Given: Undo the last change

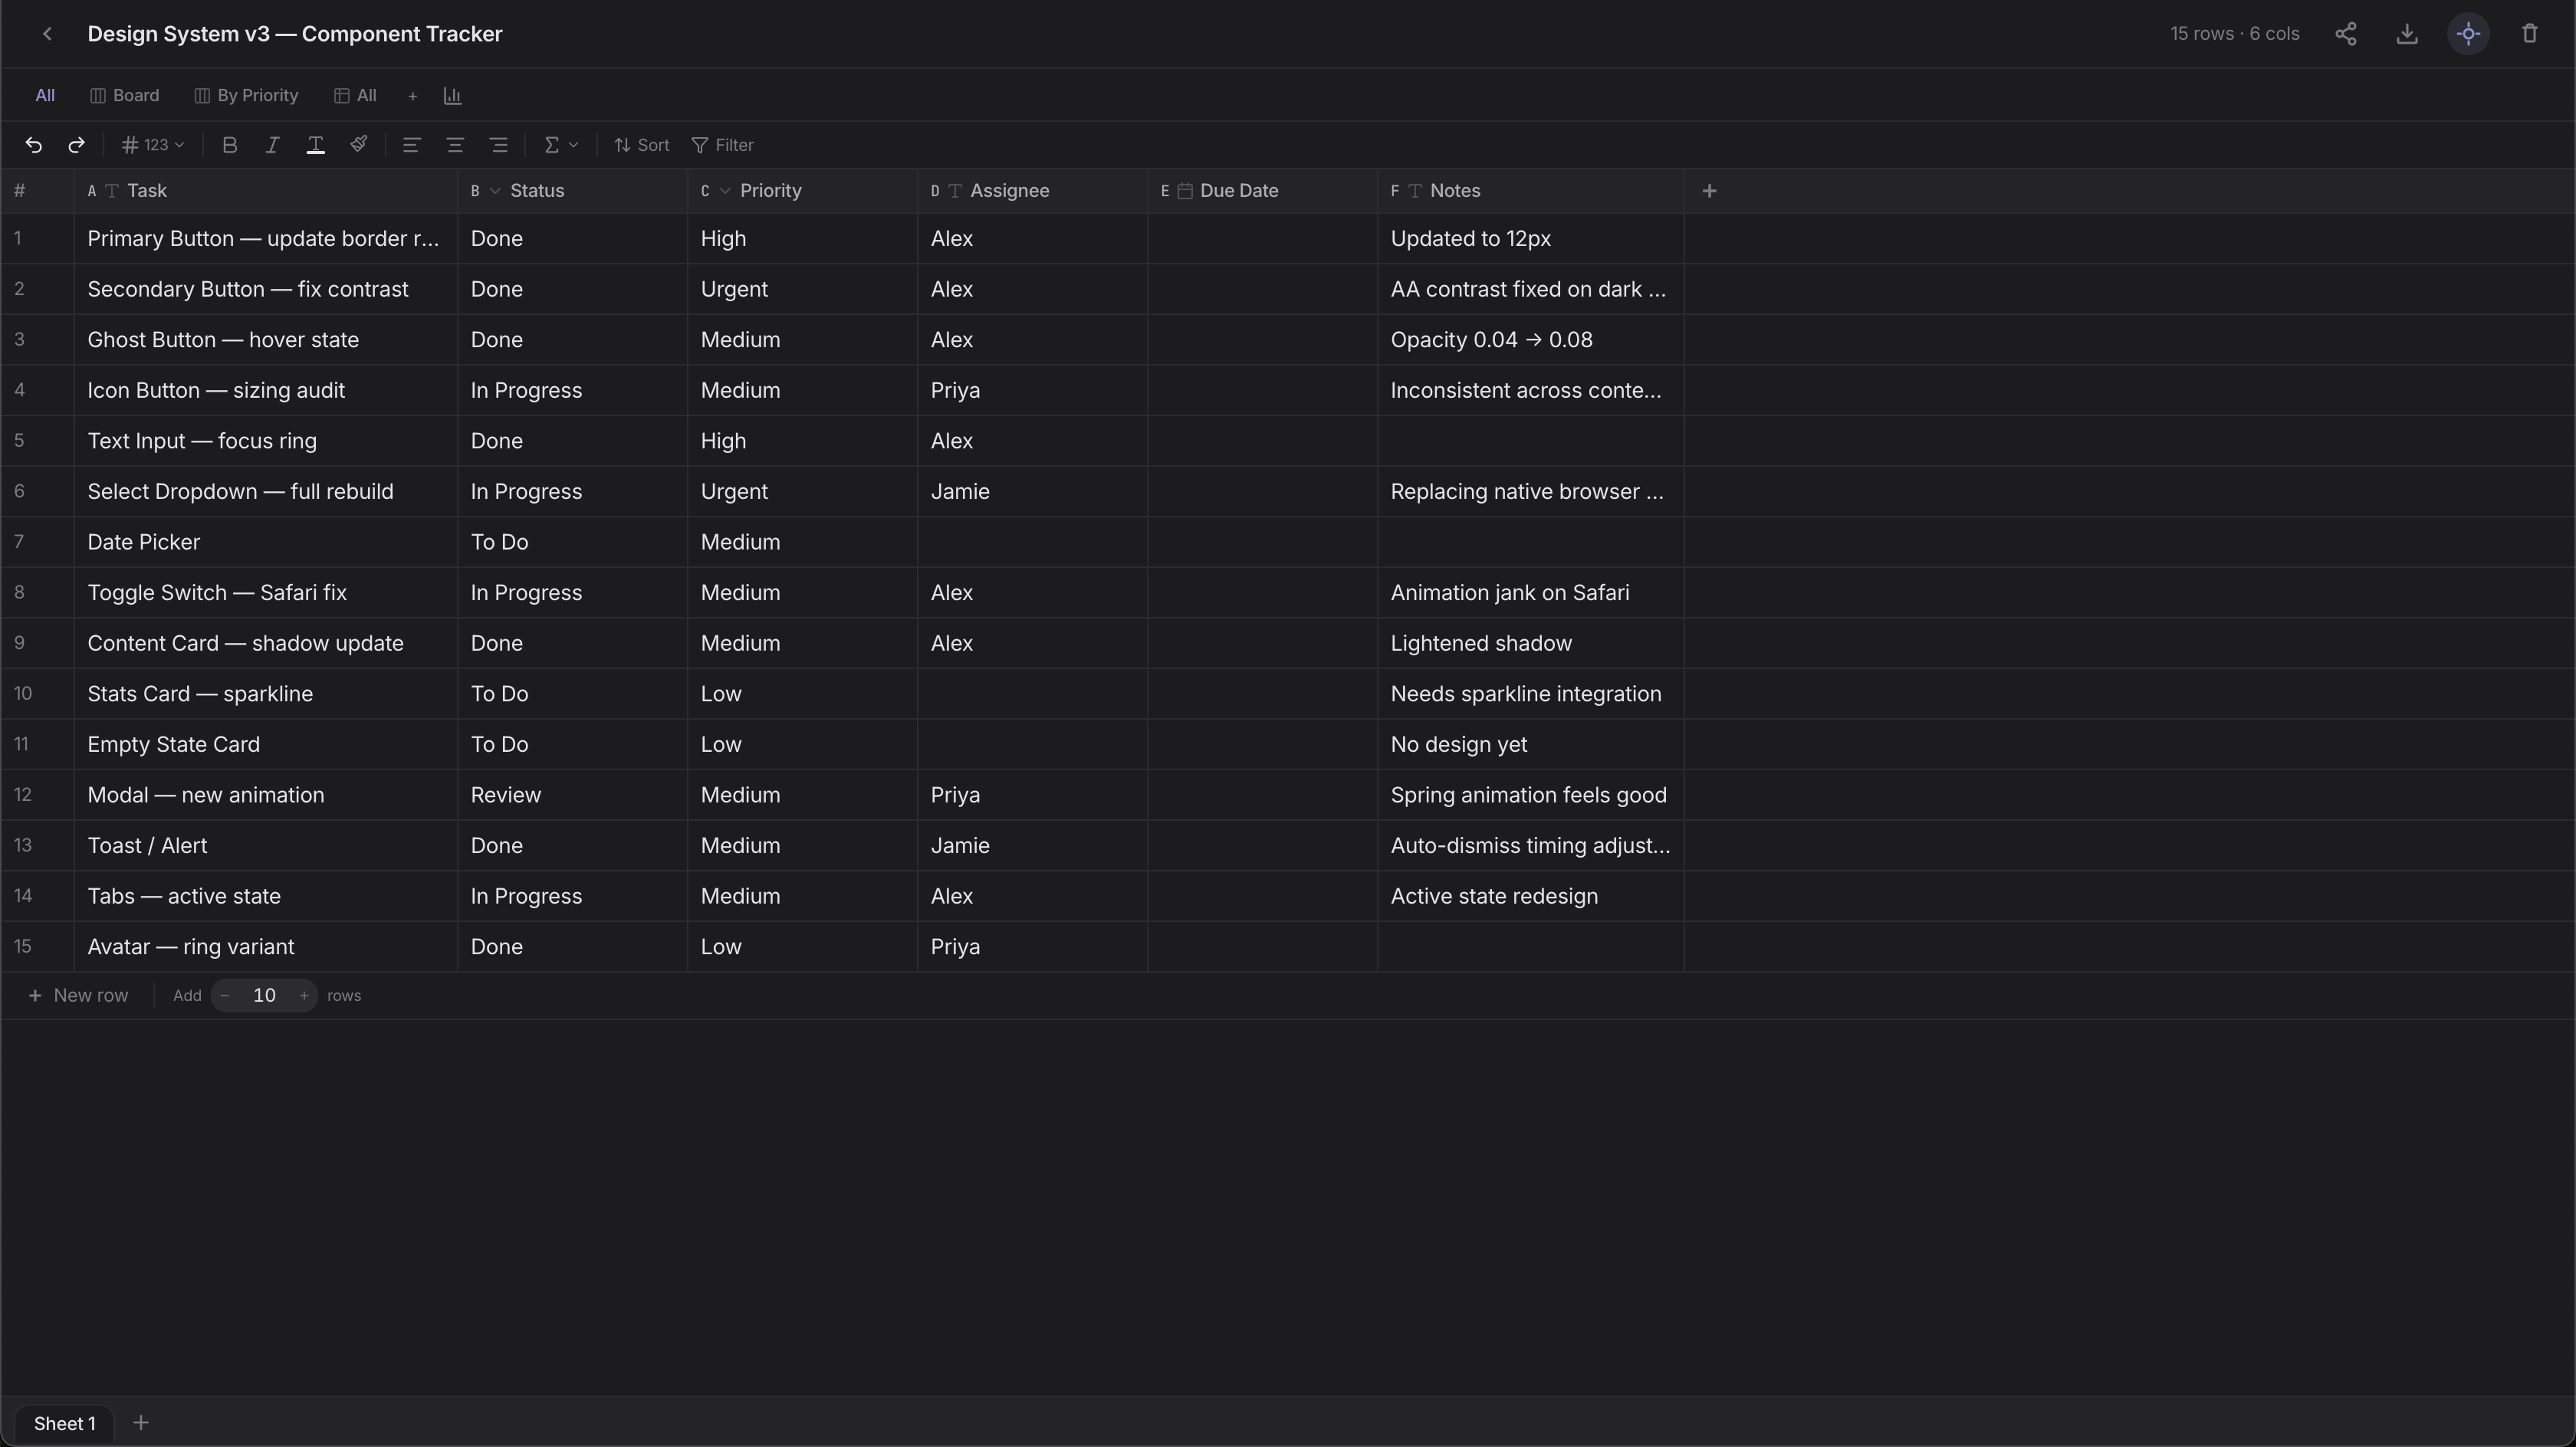Looking at the screenshot, I should click(34, 145).
